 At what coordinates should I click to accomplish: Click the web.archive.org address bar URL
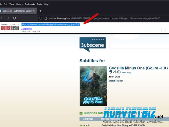click(104, 18)
